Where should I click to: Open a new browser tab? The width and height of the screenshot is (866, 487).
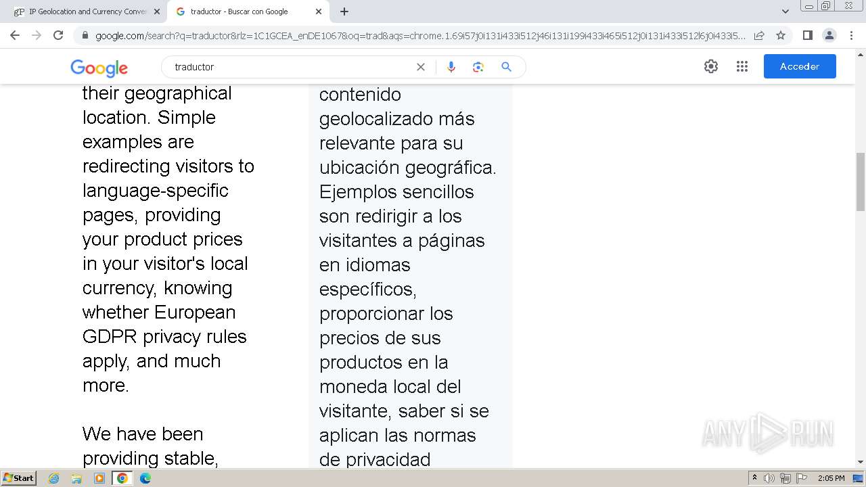click(344, 11)
